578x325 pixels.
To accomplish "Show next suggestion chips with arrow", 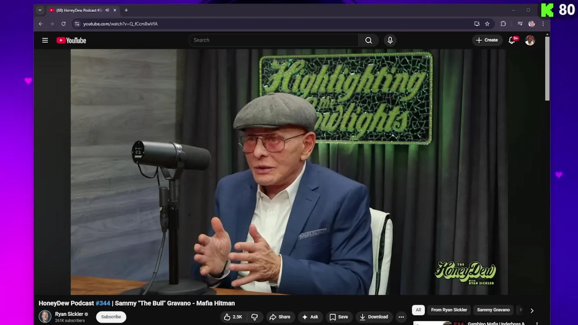I will (x=532, y=311).
